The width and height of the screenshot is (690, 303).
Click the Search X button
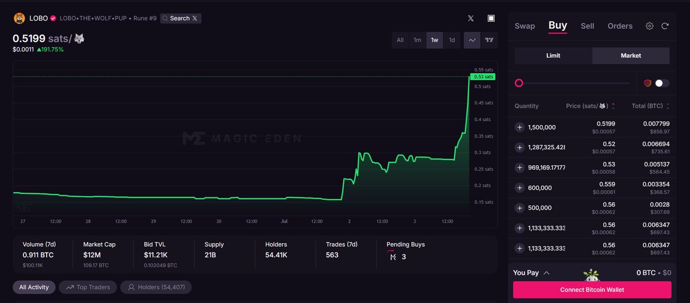181,18
